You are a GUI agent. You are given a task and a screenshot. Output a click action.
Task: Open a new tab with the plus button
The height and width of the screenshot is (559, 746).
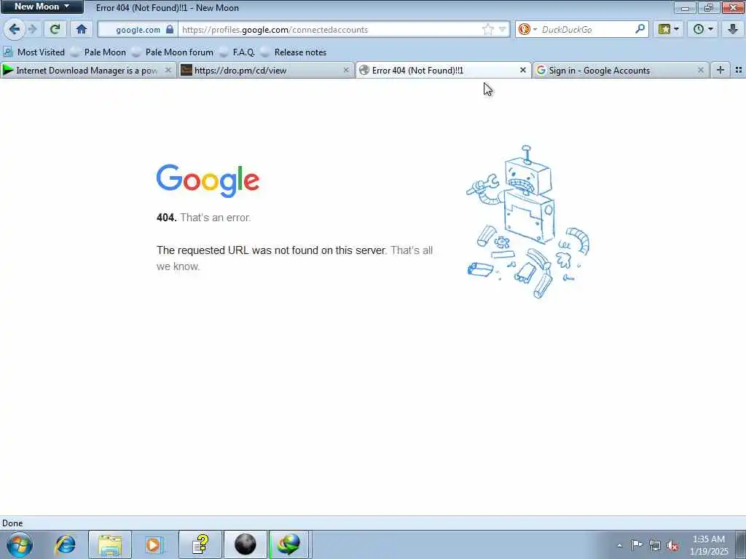click(x=721, y=71)
